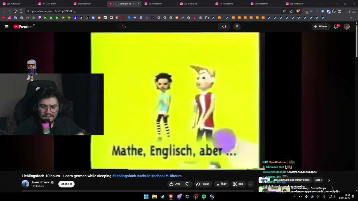The image size is (358, 201).
Task: Select the Tümü filter chip
Action: 264,180
